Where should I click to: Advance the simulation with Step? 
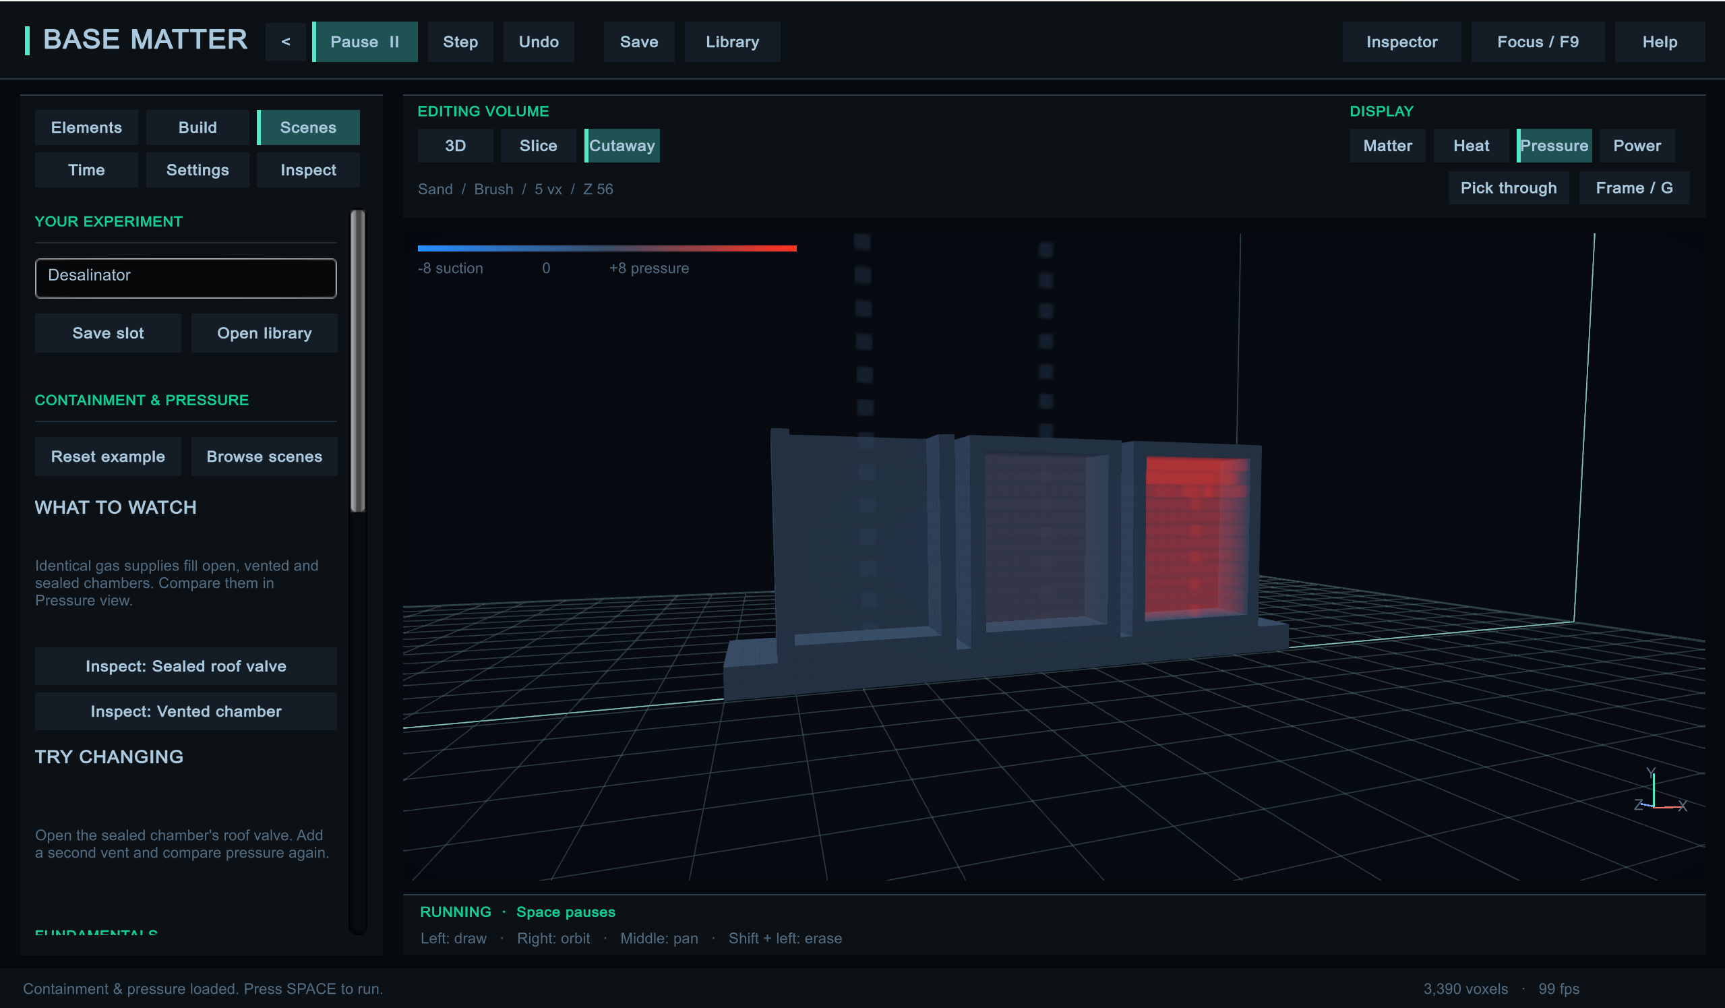(460, 42)
